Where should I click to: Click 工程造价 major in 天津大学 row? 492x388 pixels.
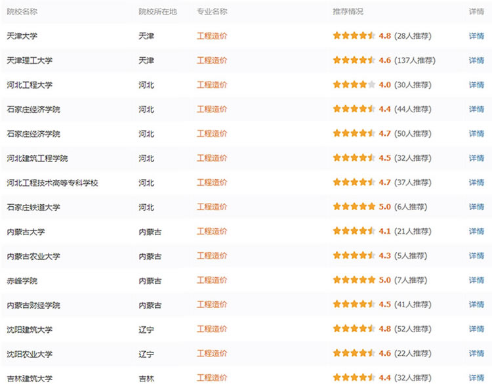click(212, 36)
